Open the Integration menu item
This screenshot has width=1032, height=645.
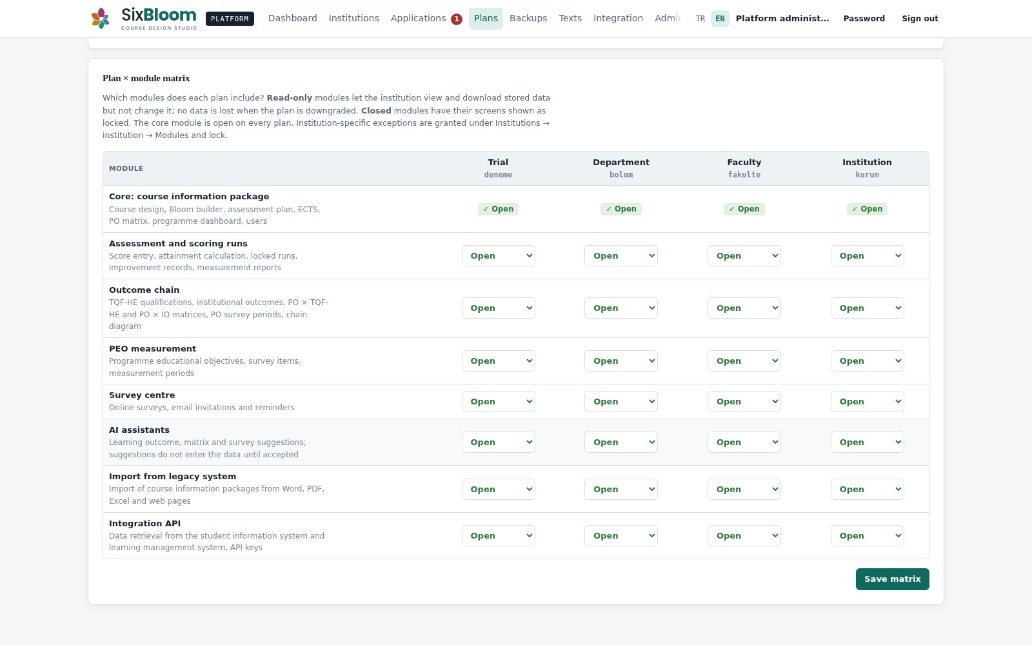pos(618,18)
